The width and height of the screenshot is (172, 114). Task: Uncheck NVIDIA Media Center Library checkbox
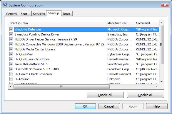pos(11,49)
